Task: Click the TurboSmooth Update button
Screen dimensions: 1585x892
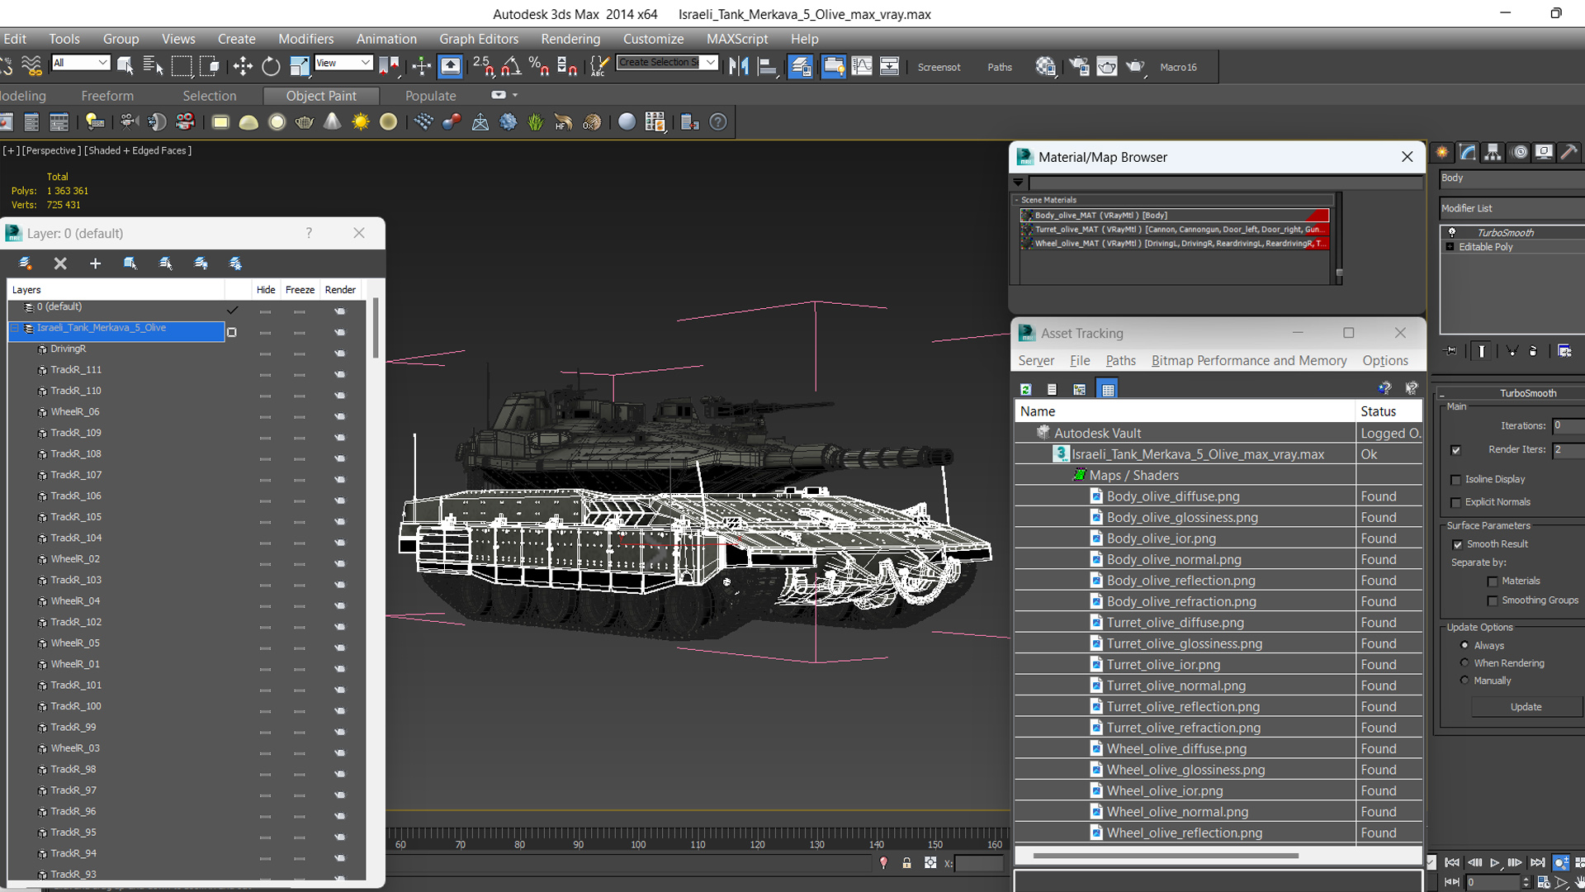Action: (1526, 707)
